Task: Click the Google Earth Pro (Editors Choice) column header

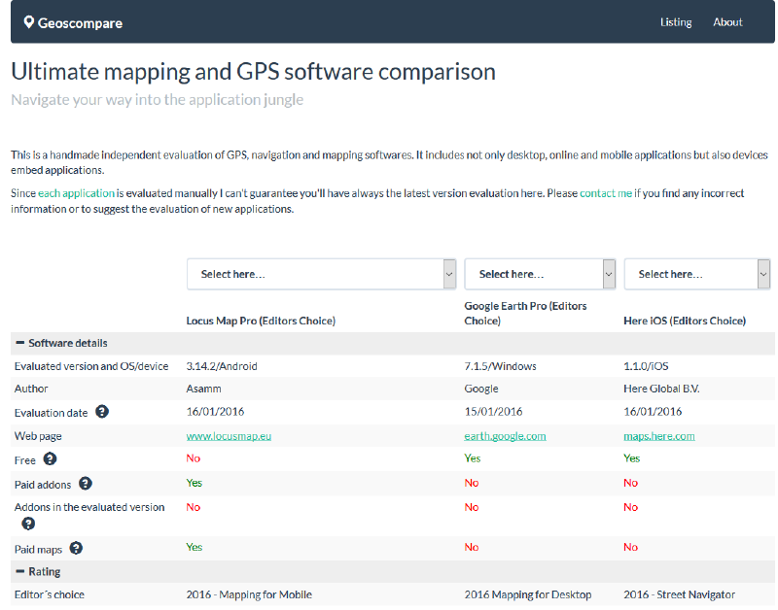Action: (525, 313)
